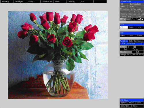Select Mask in the Edit panel
Screen dimensions: 144x108
[132, 27]
